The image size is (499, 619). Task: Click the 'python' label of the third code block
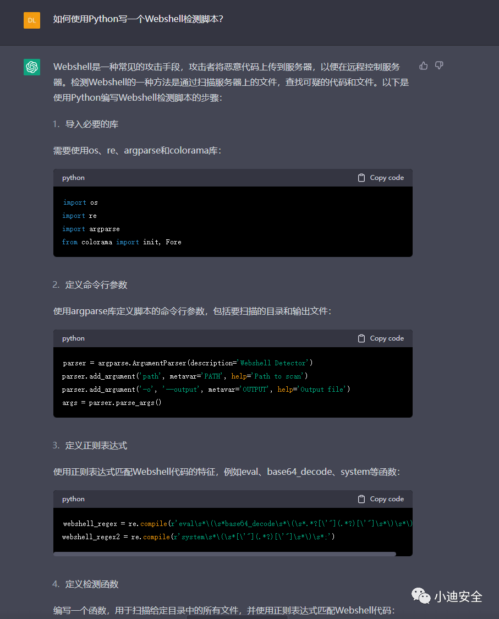pos(73,499)
